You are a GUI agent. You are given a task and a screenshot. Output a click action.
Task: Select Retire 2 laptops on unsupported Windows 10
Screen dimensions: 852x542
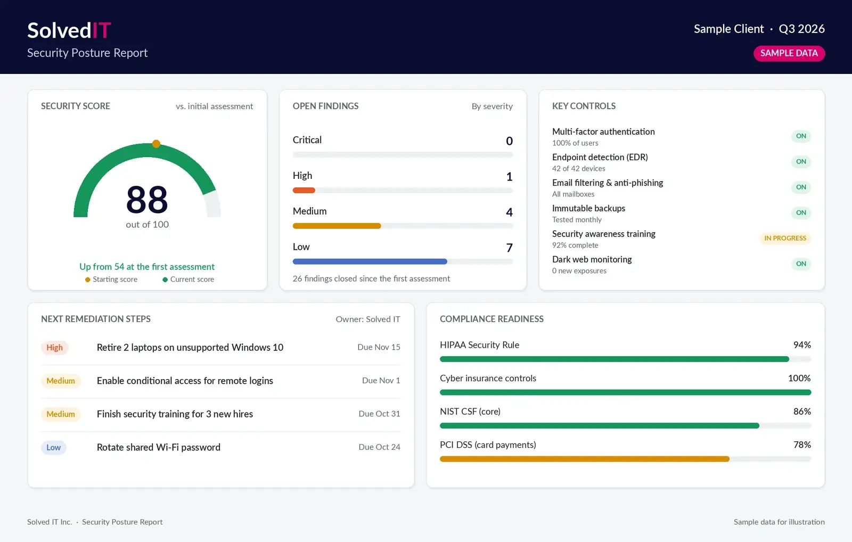pos(190,348)
